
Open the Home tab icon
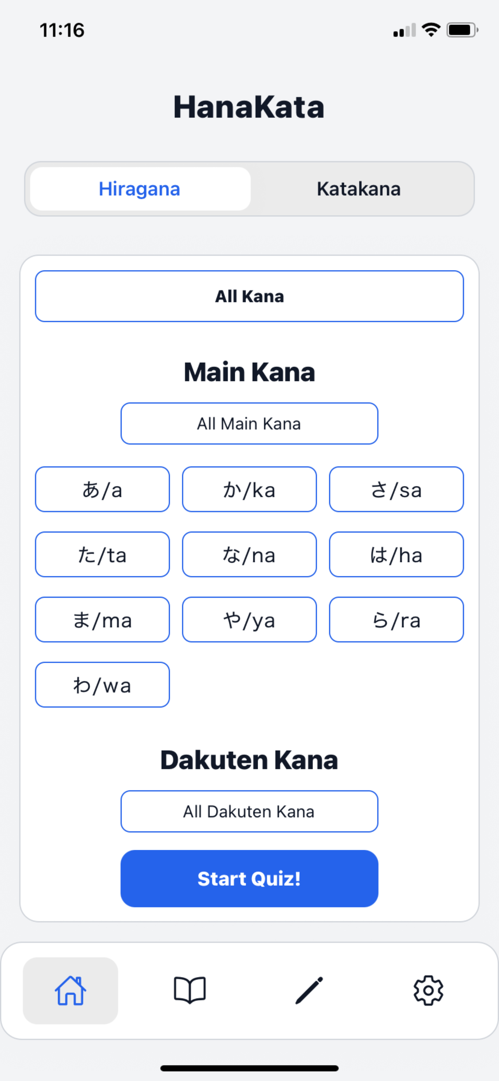point(70,990)
